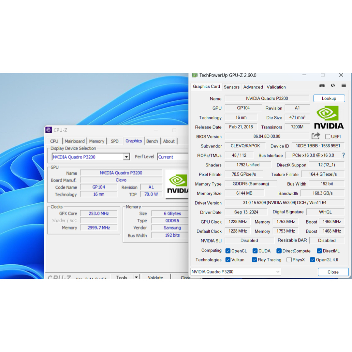
Task: Click the NVIDIA logo in CPU-Z
Action: click(x=177, y=184)
